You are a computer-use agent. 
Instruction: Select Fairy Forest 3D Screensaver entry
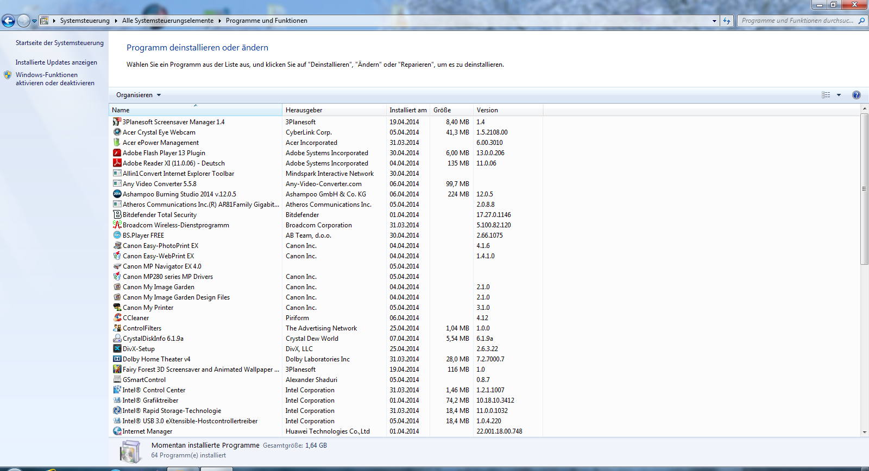point(326,370)
